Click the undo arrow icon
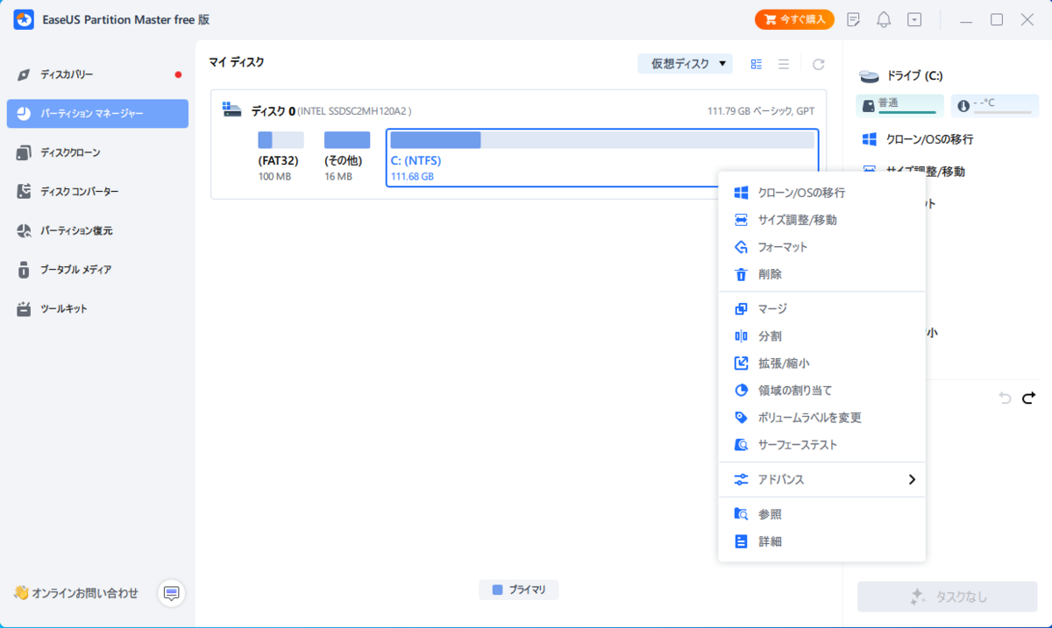This screenshot has width=1052, height=628. [1005, 398]
